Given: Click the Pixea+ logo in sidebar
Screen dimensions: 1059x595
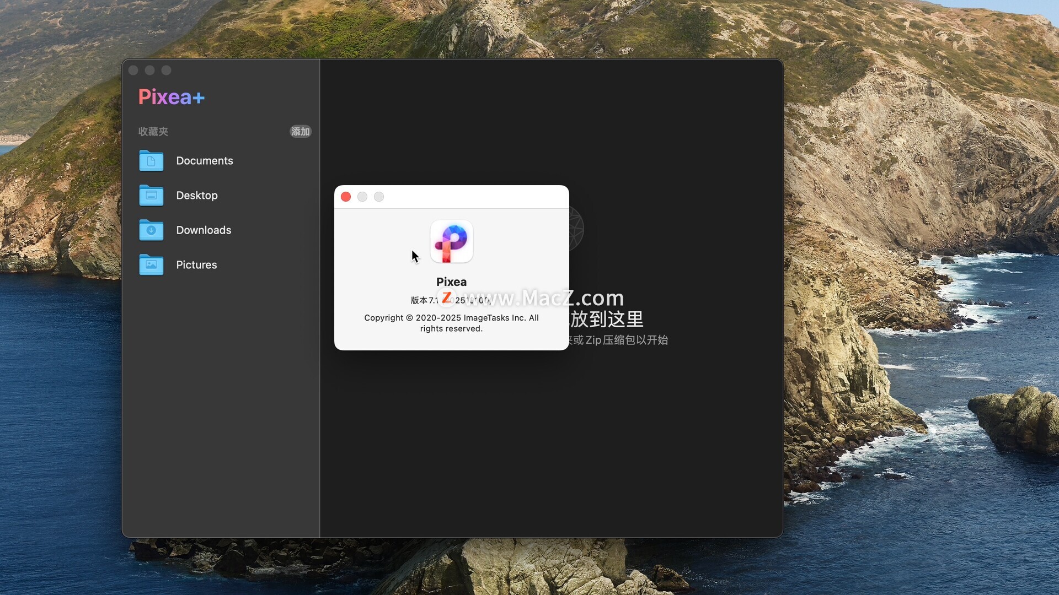Looking at the screenshot, I should click(172, 97).
